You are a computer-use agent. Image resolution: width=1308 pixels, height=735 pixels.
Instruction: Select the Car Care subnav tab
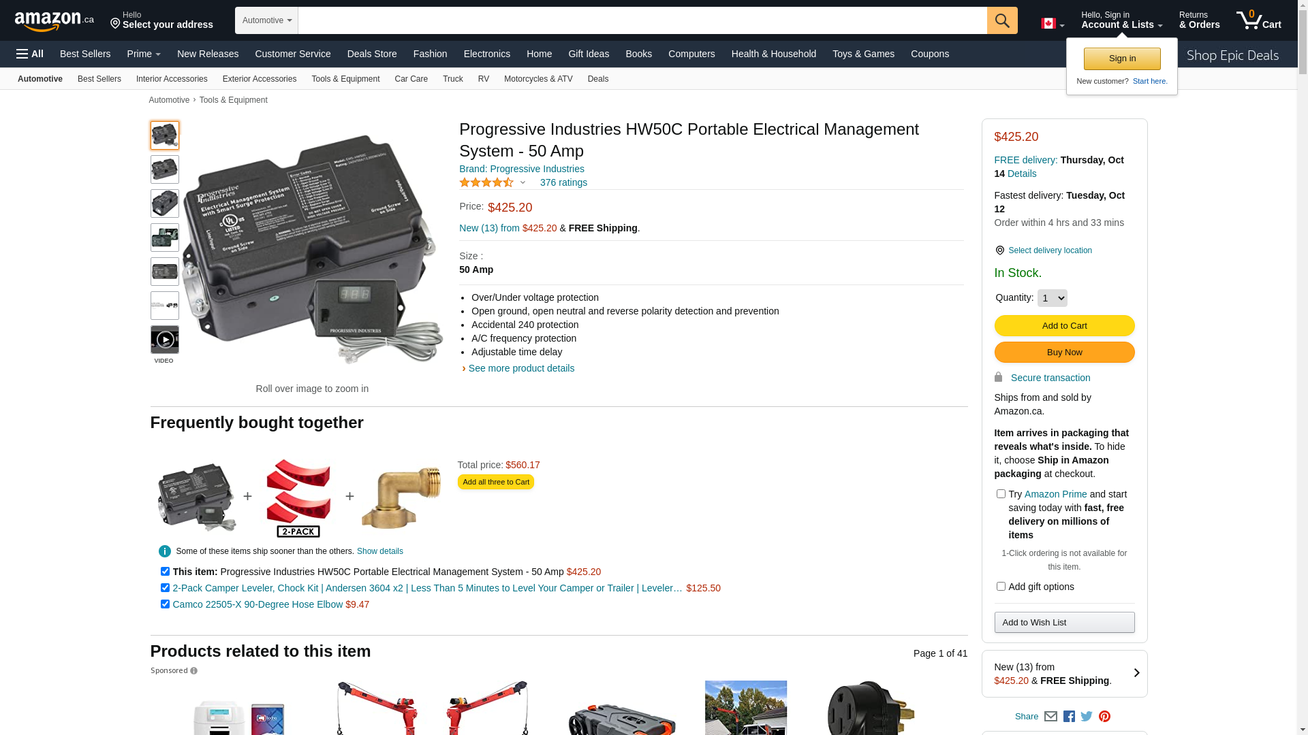click(x=411, y=79)
